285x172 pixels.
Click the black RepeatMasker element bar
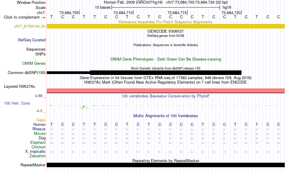[166, 165]
